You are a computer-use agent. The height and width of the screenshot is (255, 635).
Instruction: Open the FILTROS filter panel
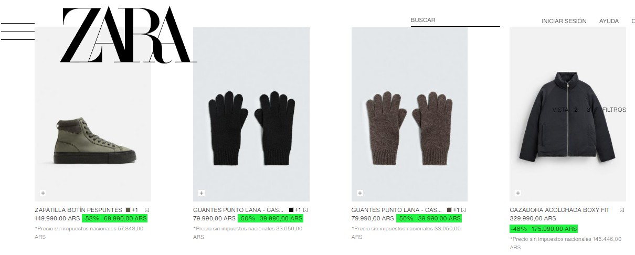(614, 110)
